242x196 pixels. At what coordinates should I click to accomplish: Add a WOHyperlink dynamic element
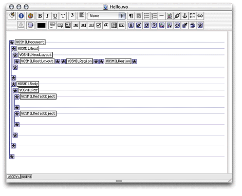139,25
